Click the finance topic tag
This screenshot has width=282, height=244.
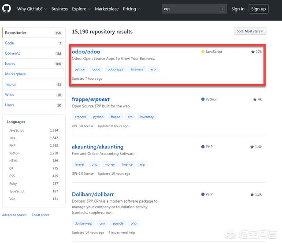pos(127,164)
